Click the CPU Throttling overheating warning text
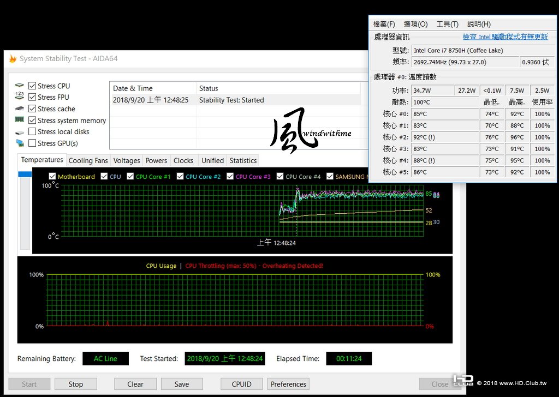Image resolution: width=559 pixels, height=397 pixels. point(254,266)
